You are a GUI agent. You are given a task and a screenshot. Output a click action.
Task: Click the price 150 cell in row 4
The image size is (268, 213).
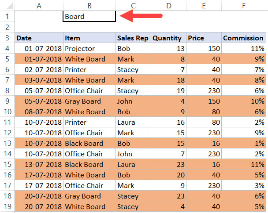click(204, 48)
